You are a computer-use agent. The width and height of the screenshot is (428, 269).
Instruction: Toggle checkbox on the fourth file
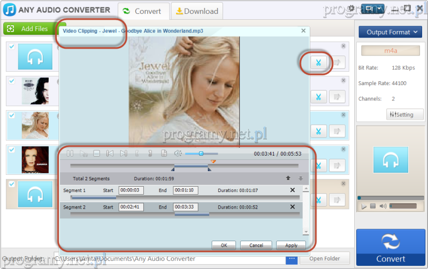coord(11,149)
